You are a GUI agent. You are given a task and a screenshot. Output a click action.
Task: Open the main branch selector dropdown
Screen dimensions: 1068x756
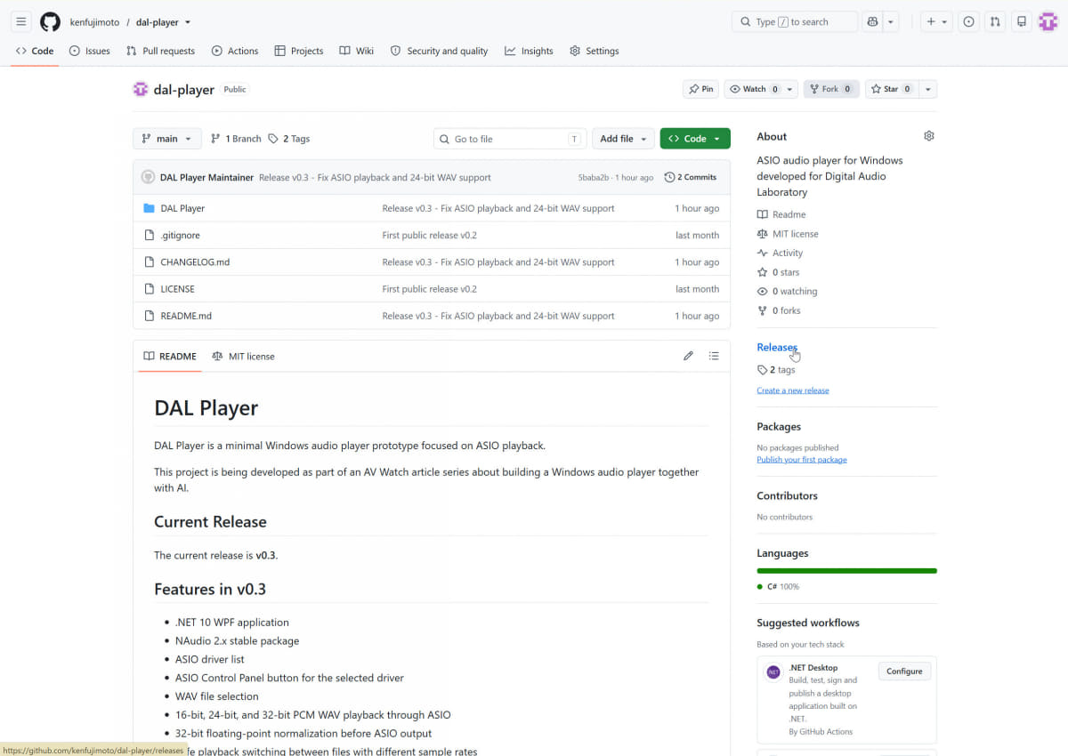click(x=167, y=139)
